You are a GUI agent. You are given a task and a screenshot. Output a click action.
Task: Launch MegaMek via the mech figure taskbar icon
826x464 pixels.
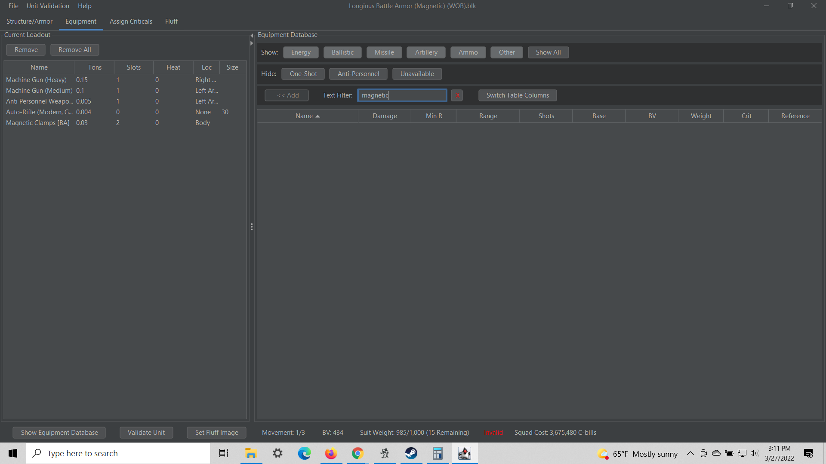384,453
